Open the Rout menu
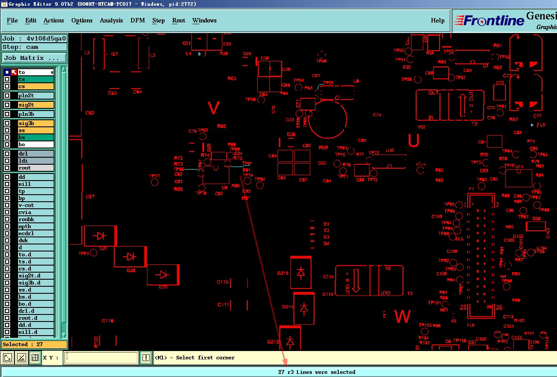Screen dimensions: 557x377 point(179,20)
